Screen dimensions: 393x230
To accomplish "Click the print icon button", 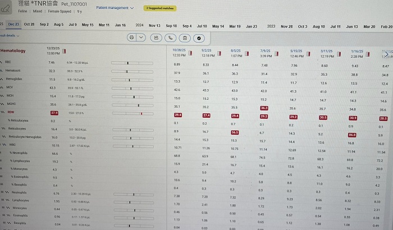I will pos(132,37).
